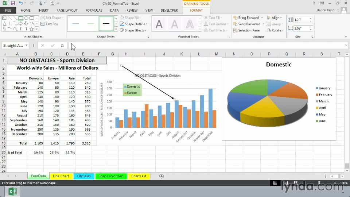This screenshot has width=350, height=197.
Task: Select the triangle shape
Action: (x=4, y=23)
